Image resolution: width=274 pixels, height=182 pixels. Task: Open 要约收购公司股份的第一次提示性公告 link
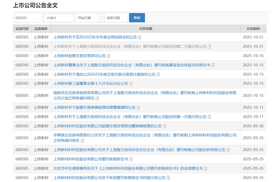pyautogui.click(x=130, y=117)
